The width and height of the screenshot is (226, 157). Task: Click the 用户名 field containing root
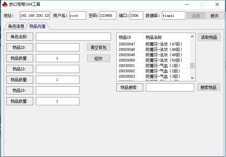(78, 16)
